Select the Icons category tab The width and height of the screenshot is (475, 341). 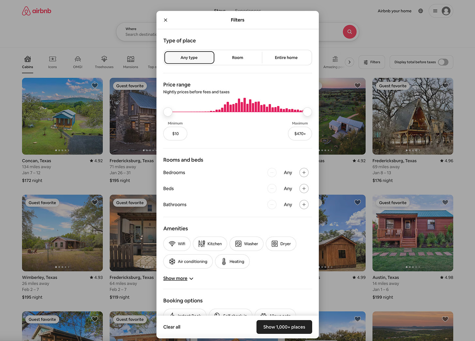(x=53, y=62)
